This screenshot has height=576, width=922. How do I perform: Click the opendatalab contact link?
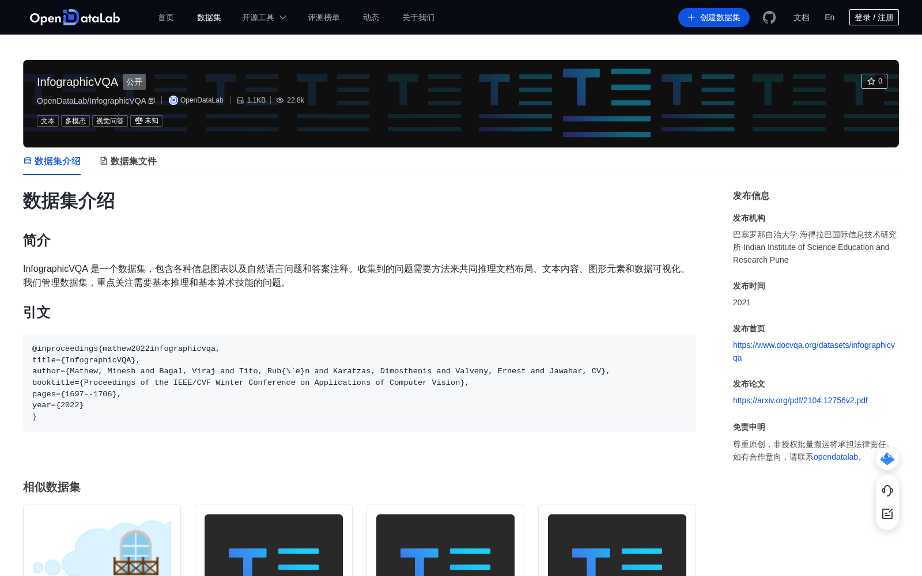[x=836, y=457]
